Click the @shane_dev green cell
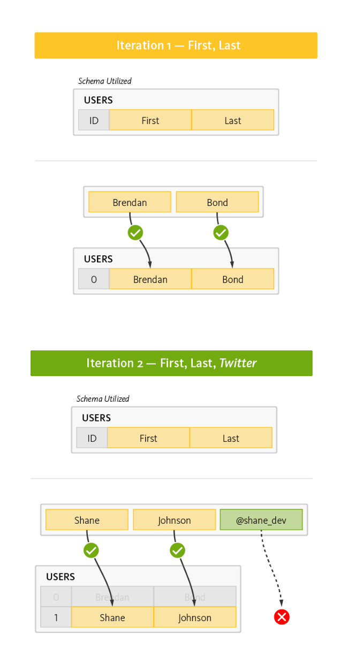The height and width of the screenshot is (658, 347). [261, 519]
